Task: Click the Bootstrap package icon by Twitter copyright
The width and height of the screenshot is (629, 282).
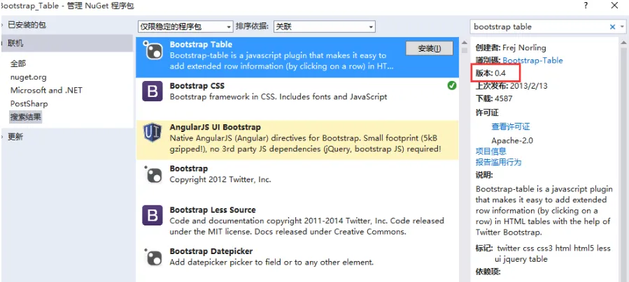Action: [x=153, y=175]
